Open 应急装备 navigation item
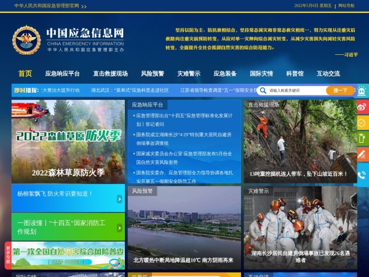Viewport: 369px width, 277px height. 225,74
